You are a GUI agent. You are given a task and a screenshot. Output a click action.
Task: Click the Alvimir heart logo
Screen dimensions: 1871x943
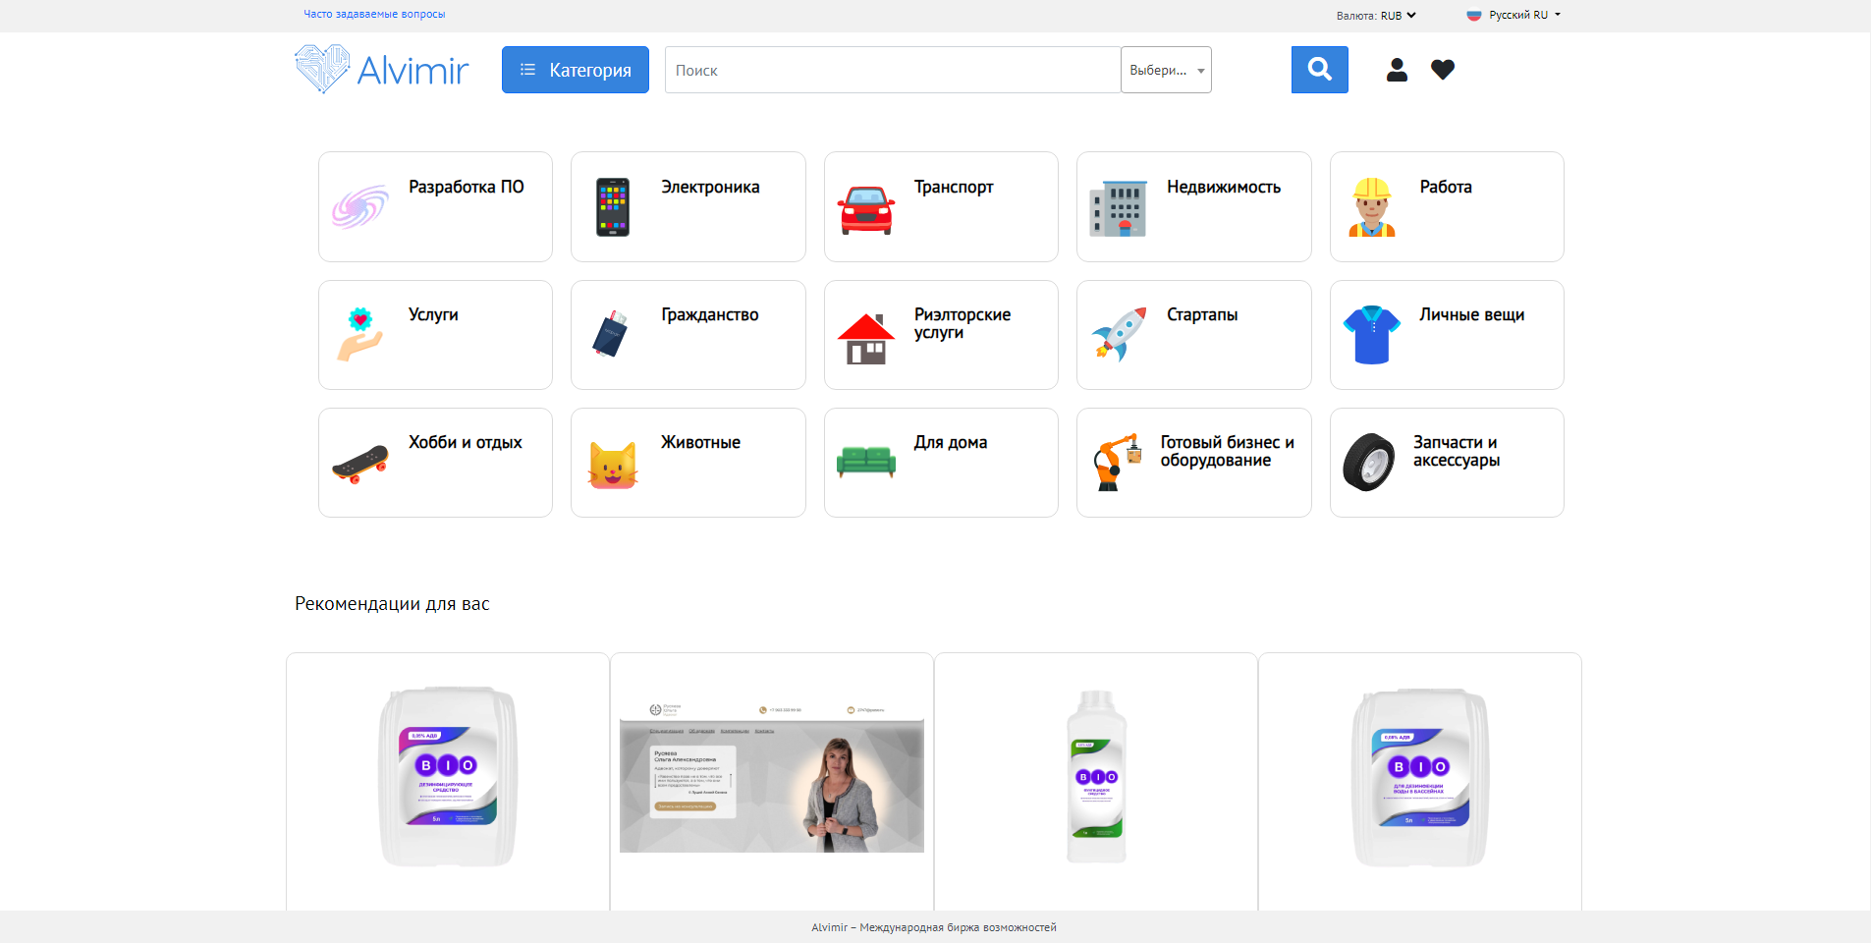322,69
